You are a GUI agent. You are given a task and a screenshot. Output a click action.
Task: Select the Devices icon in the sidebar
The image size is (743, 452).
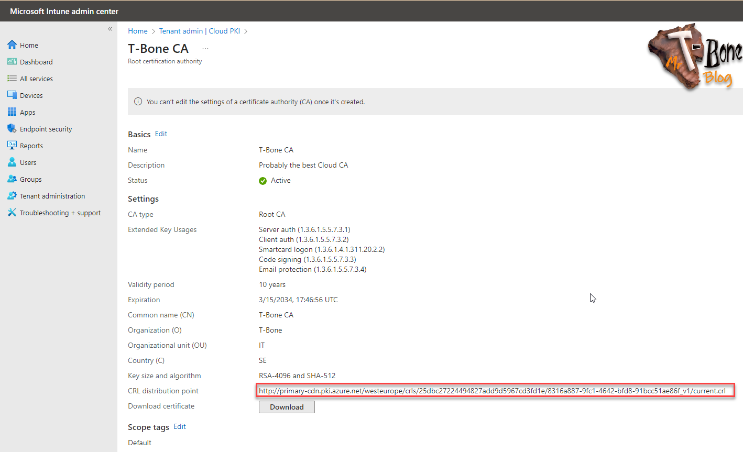pos(12,95)
